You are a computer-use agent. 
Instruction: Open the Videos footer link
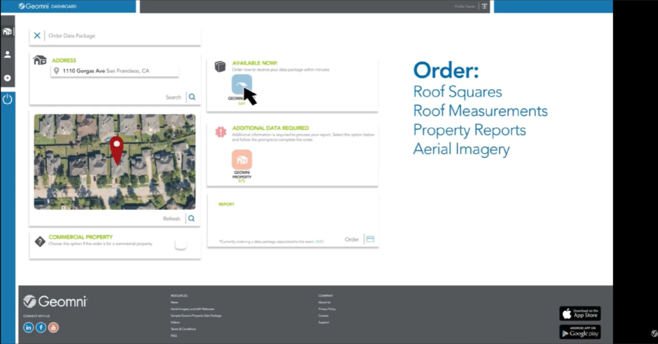[175, 322]
